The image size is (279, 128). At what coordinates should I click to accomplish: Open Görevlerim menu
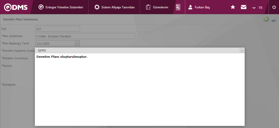click(157, 7)
